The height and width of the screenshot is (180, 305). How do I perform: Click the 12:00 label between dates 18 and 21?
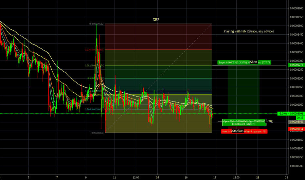click(x=236, y=177)
